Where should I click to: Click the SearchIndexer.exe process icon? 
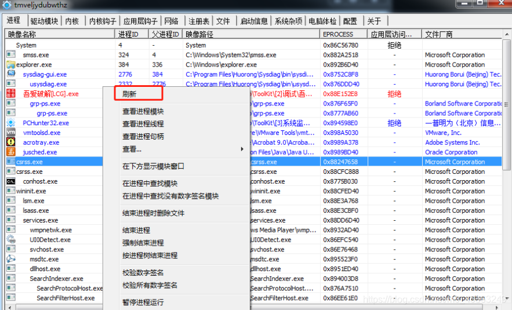[11, 278]
